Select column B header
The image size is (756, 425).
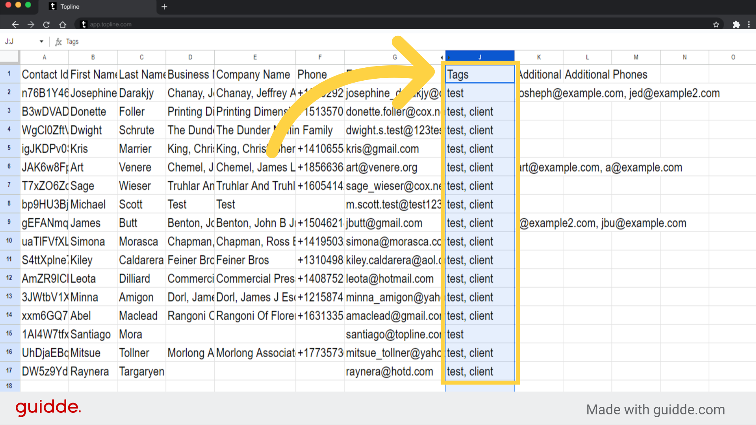(x=93, y=57)
